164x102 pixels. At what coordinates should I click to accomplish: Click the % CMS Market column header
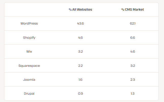[132, 10]
